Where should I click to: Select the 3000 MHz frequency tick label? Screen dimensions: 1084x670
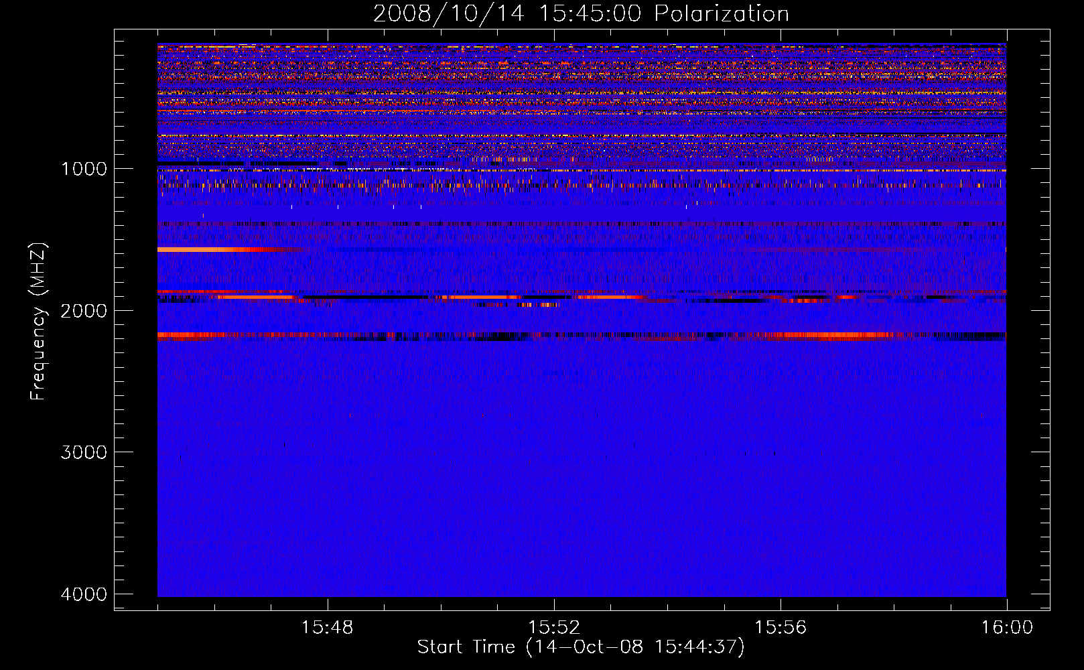pyautogui.click(x=84, y=452)
